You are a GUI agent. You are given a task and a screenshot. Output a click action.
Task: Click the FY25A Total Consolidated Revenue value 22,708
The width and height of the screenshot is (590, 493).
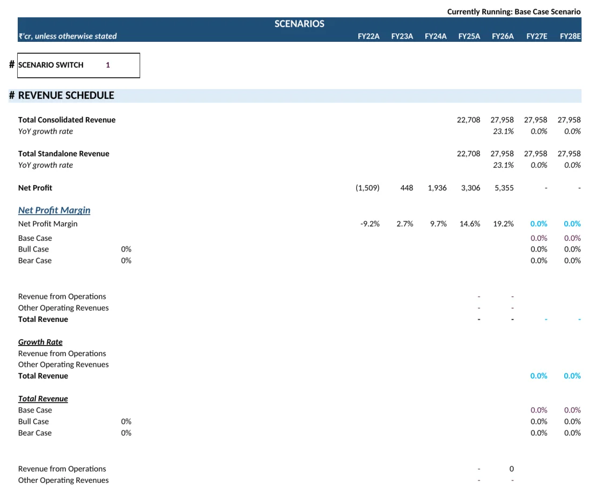468,120
